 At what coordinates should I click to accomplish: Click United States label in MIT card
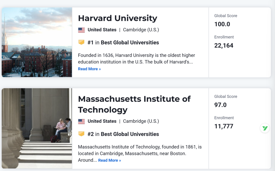pyautogui.click(x=102, y=121)
